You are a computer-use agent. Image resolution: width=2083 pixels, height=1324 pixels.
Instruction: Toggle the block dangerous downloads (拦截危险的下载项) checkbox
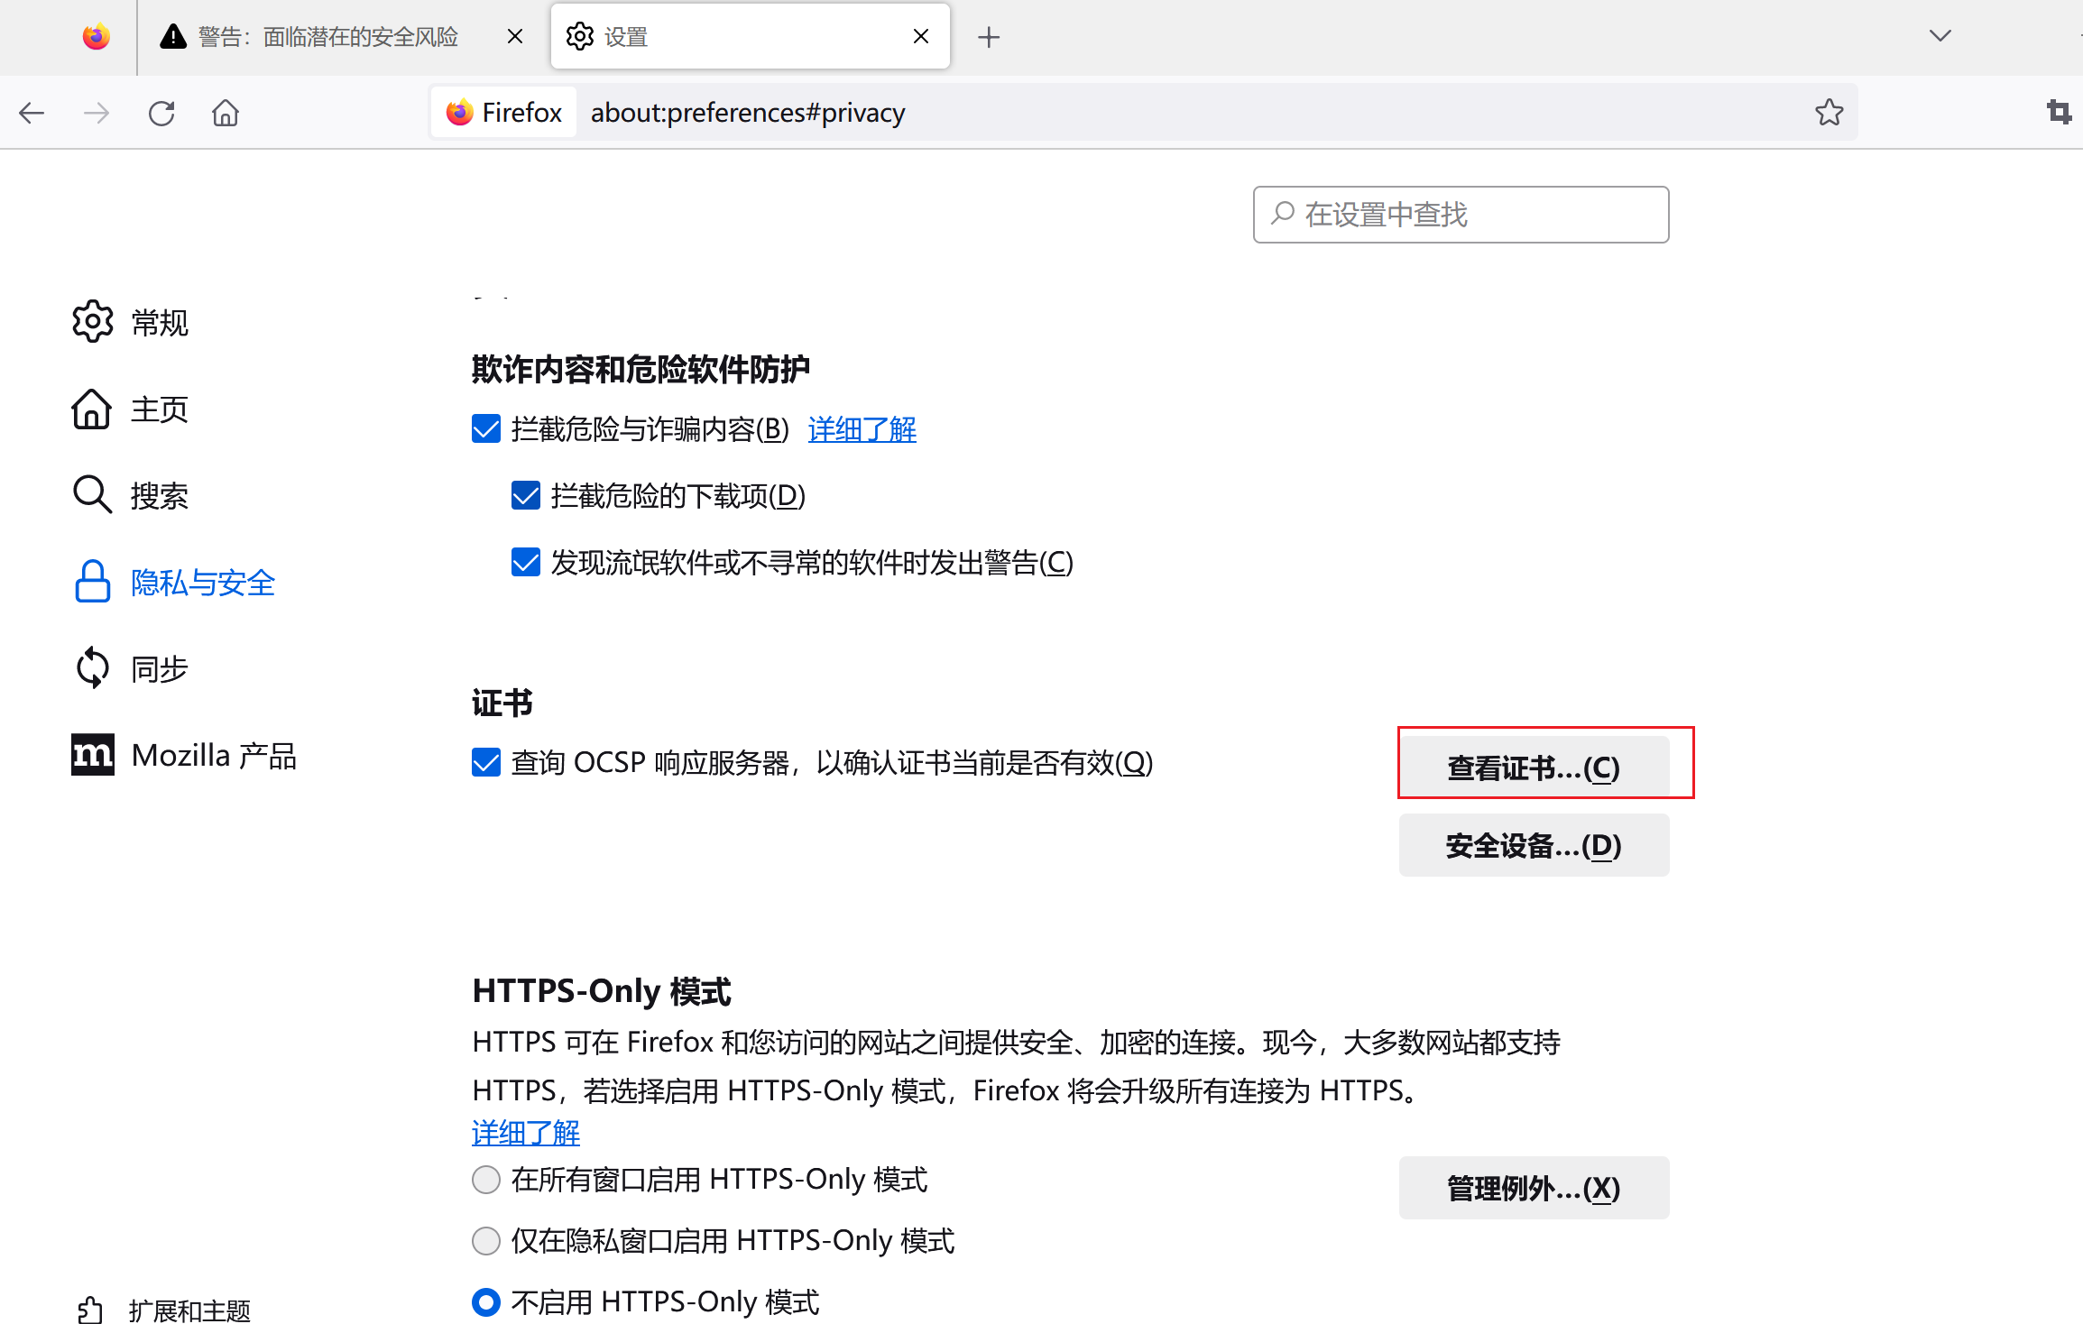click(526, 495)
